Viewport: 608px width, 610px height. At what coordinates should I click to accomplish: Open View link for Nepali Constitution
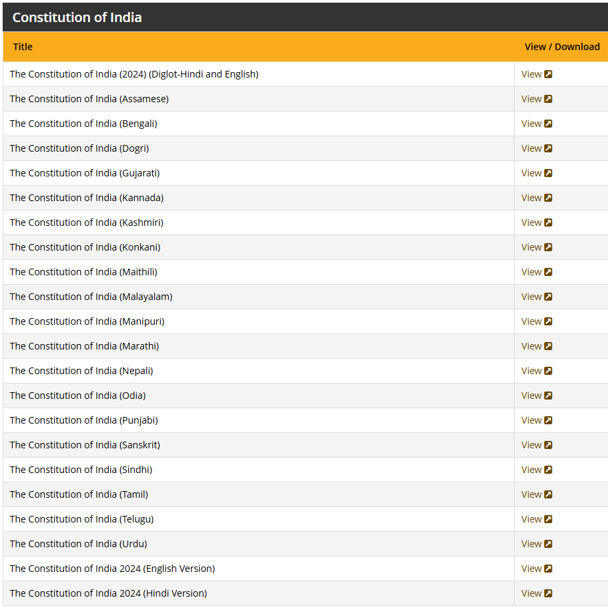tap(531, 371)
